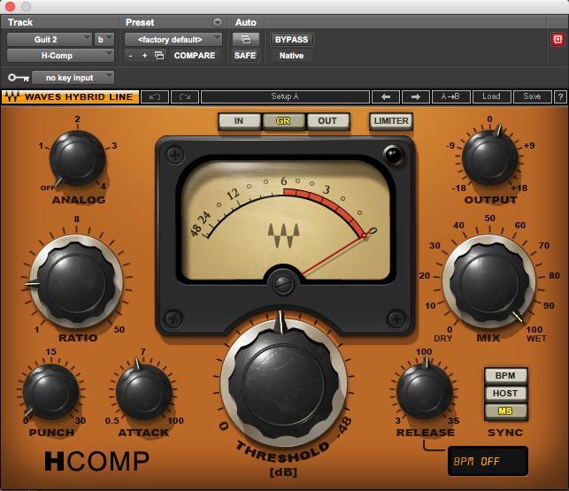Screen dimensions: 569x491
Task: Set release sync to BPM
Action: pos(505,376)
